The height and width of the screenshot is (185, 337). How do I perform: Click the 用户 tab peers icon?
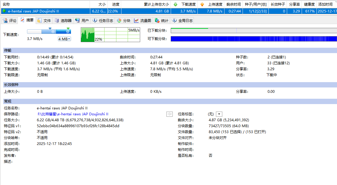[x=77, y=20]
